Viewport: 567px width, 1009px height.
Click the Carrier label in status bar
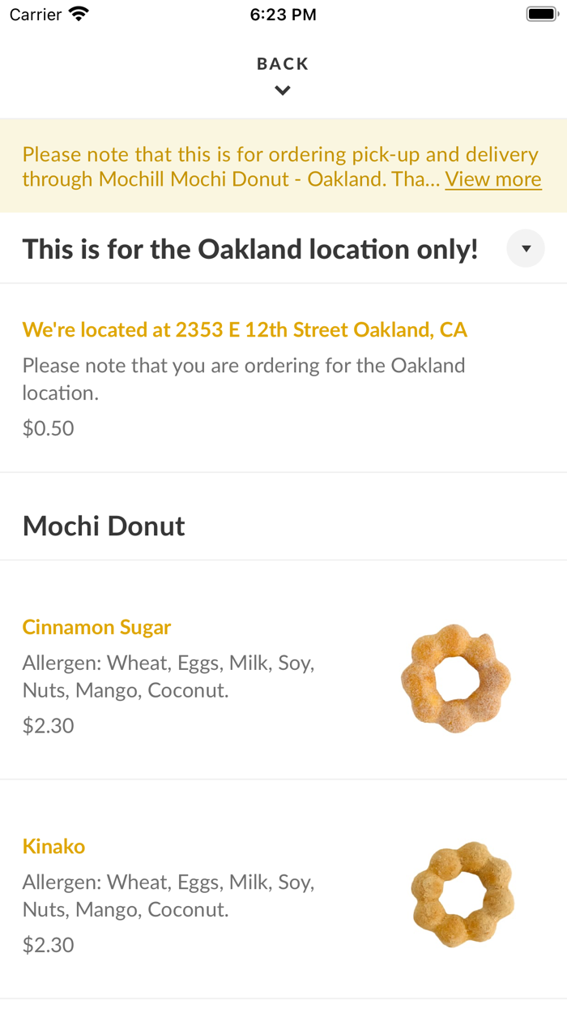click(34, 13)
